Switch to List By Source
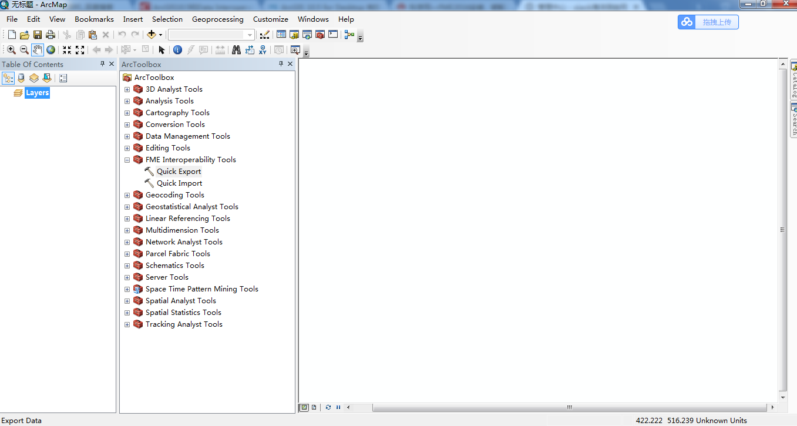 (21, 78)
